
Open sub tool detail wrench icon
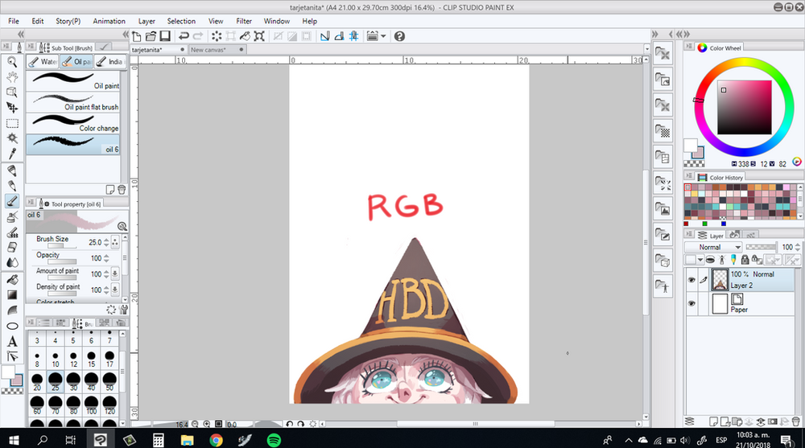123,310
